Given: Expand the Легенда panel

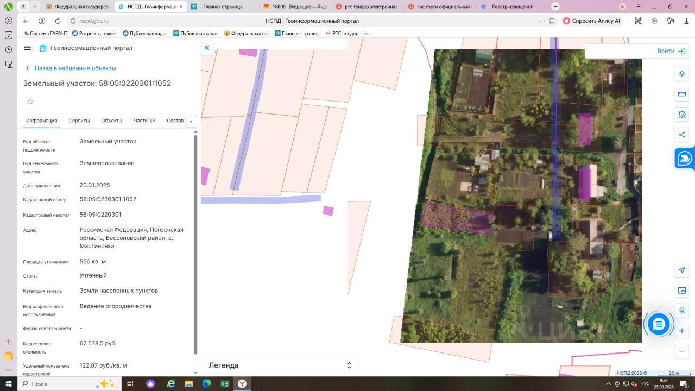Looking at the screenshot, I should pyautogui.click(x=281, y=365).
